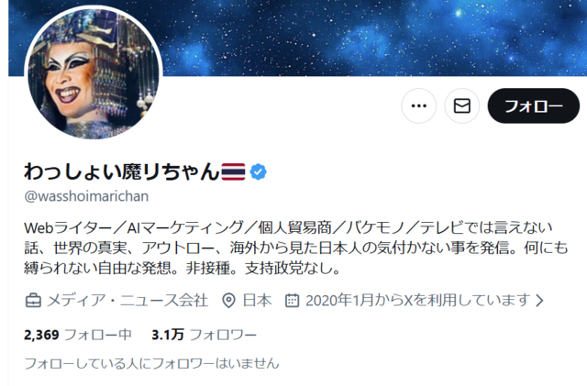Click the calendar join-date icon
587x386 pixels.
coord(292,300)
